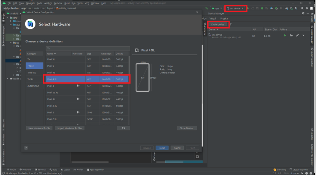316x175 pixels.
Task: Click the green Debug app bug icon
Action: tap(262, 8)
